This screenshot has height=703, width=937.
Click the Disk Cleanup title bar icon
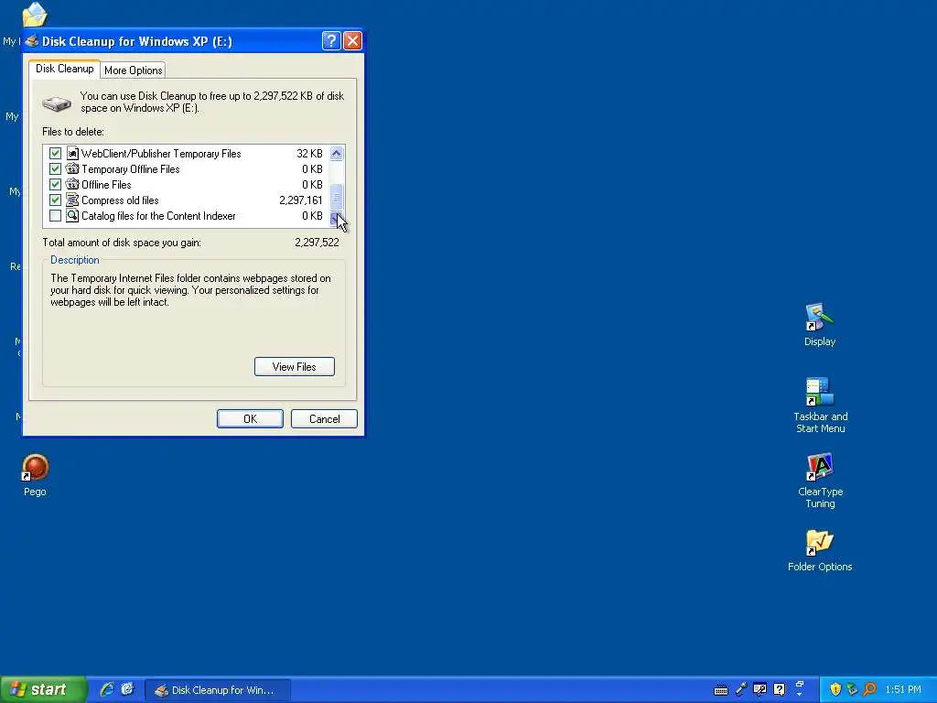pyautogui.click(x=32, y=41)
